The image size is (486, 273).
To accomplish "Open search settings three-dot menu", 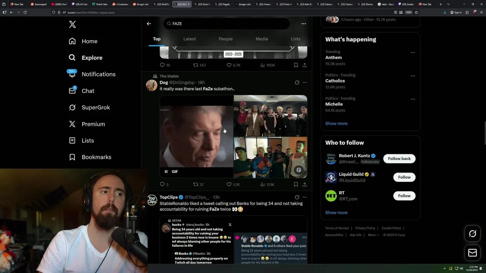I will 304,24.
